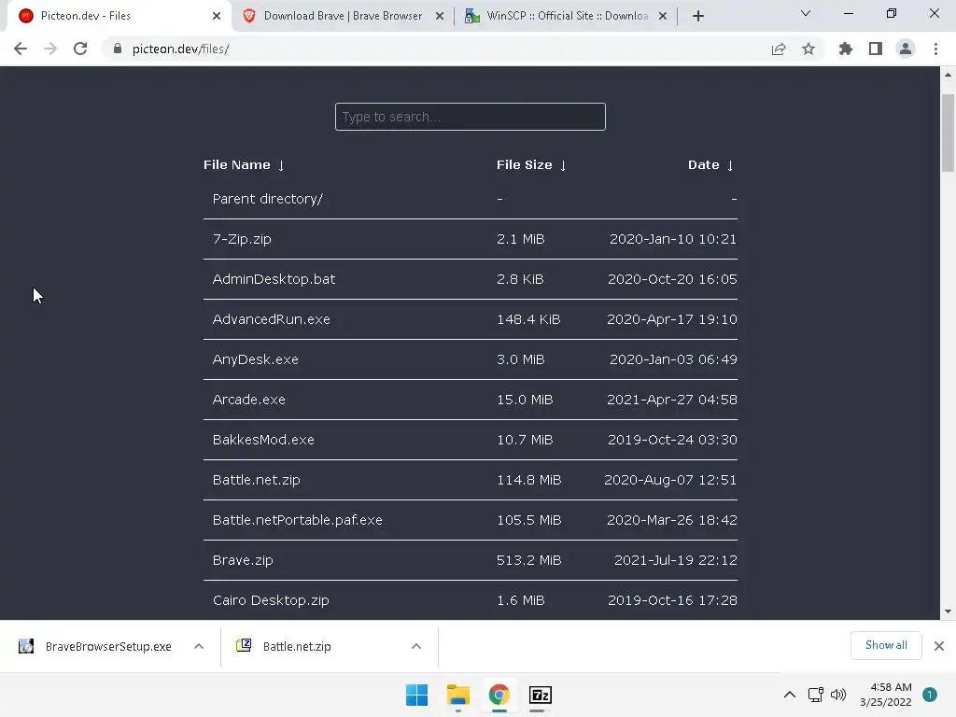The height and width of the screenshot is (717, 956).
Task: Open 7-Zip from taskbar
Action: (x=541, y=695)
